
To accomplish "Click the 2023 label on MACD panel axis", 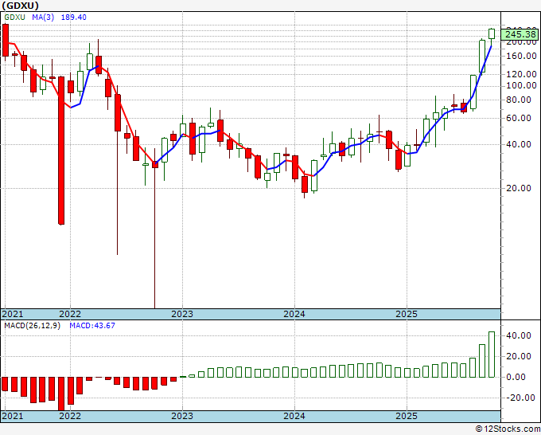I will [x=182, y=416].
